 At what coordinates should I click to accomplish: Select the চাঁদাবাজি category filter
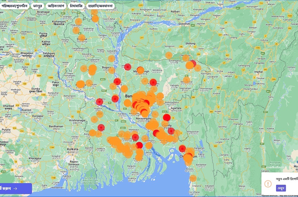76,6
